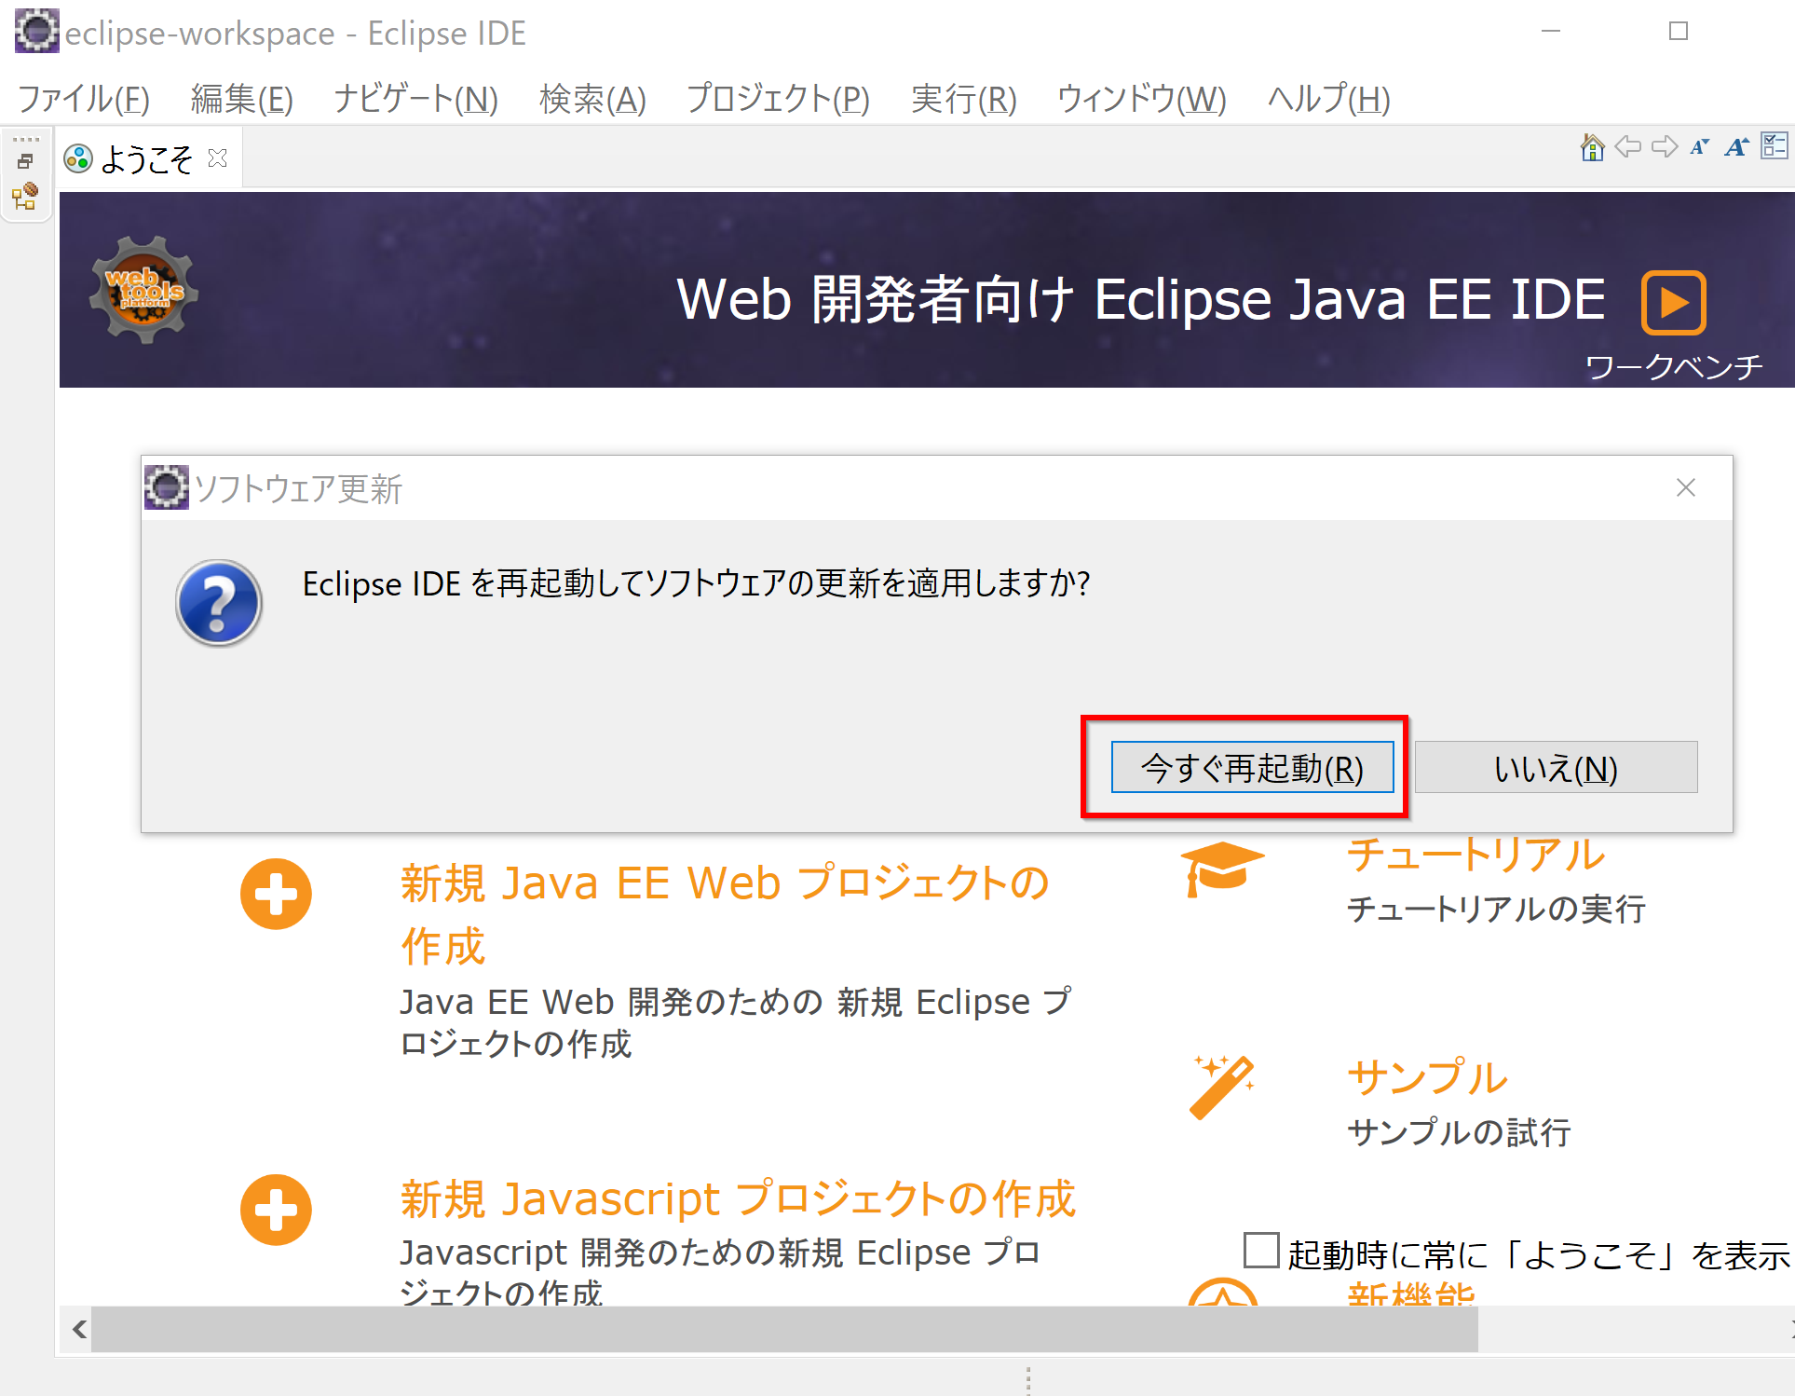Click the magnify font size icon
Viewport: 1795px width, 1396px height.
pos(1735,147)
